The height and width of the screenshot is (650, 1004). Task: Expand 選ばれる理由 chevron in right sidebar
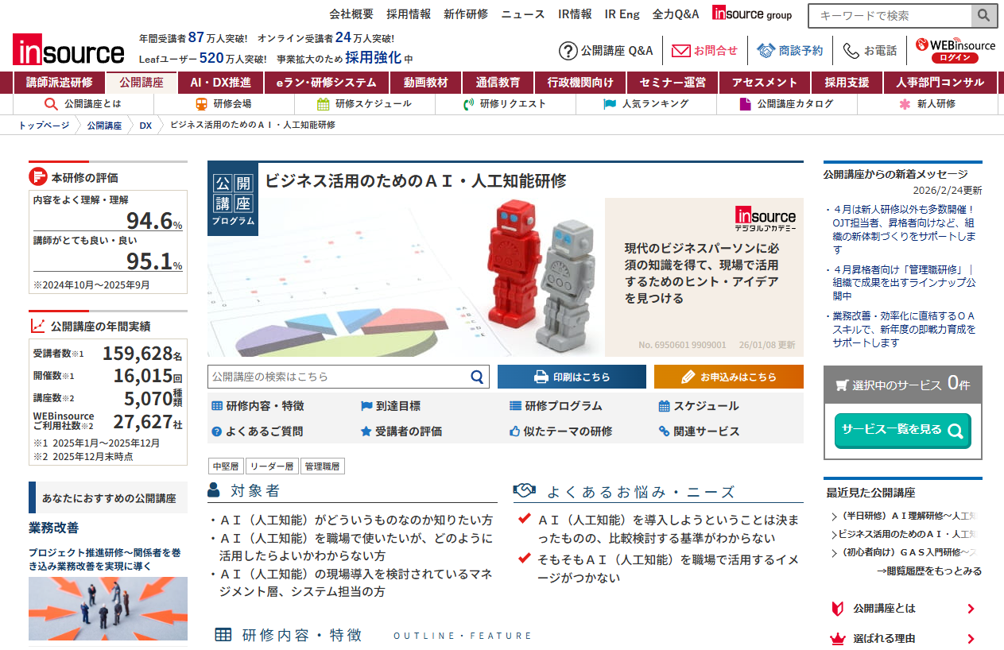971,639
